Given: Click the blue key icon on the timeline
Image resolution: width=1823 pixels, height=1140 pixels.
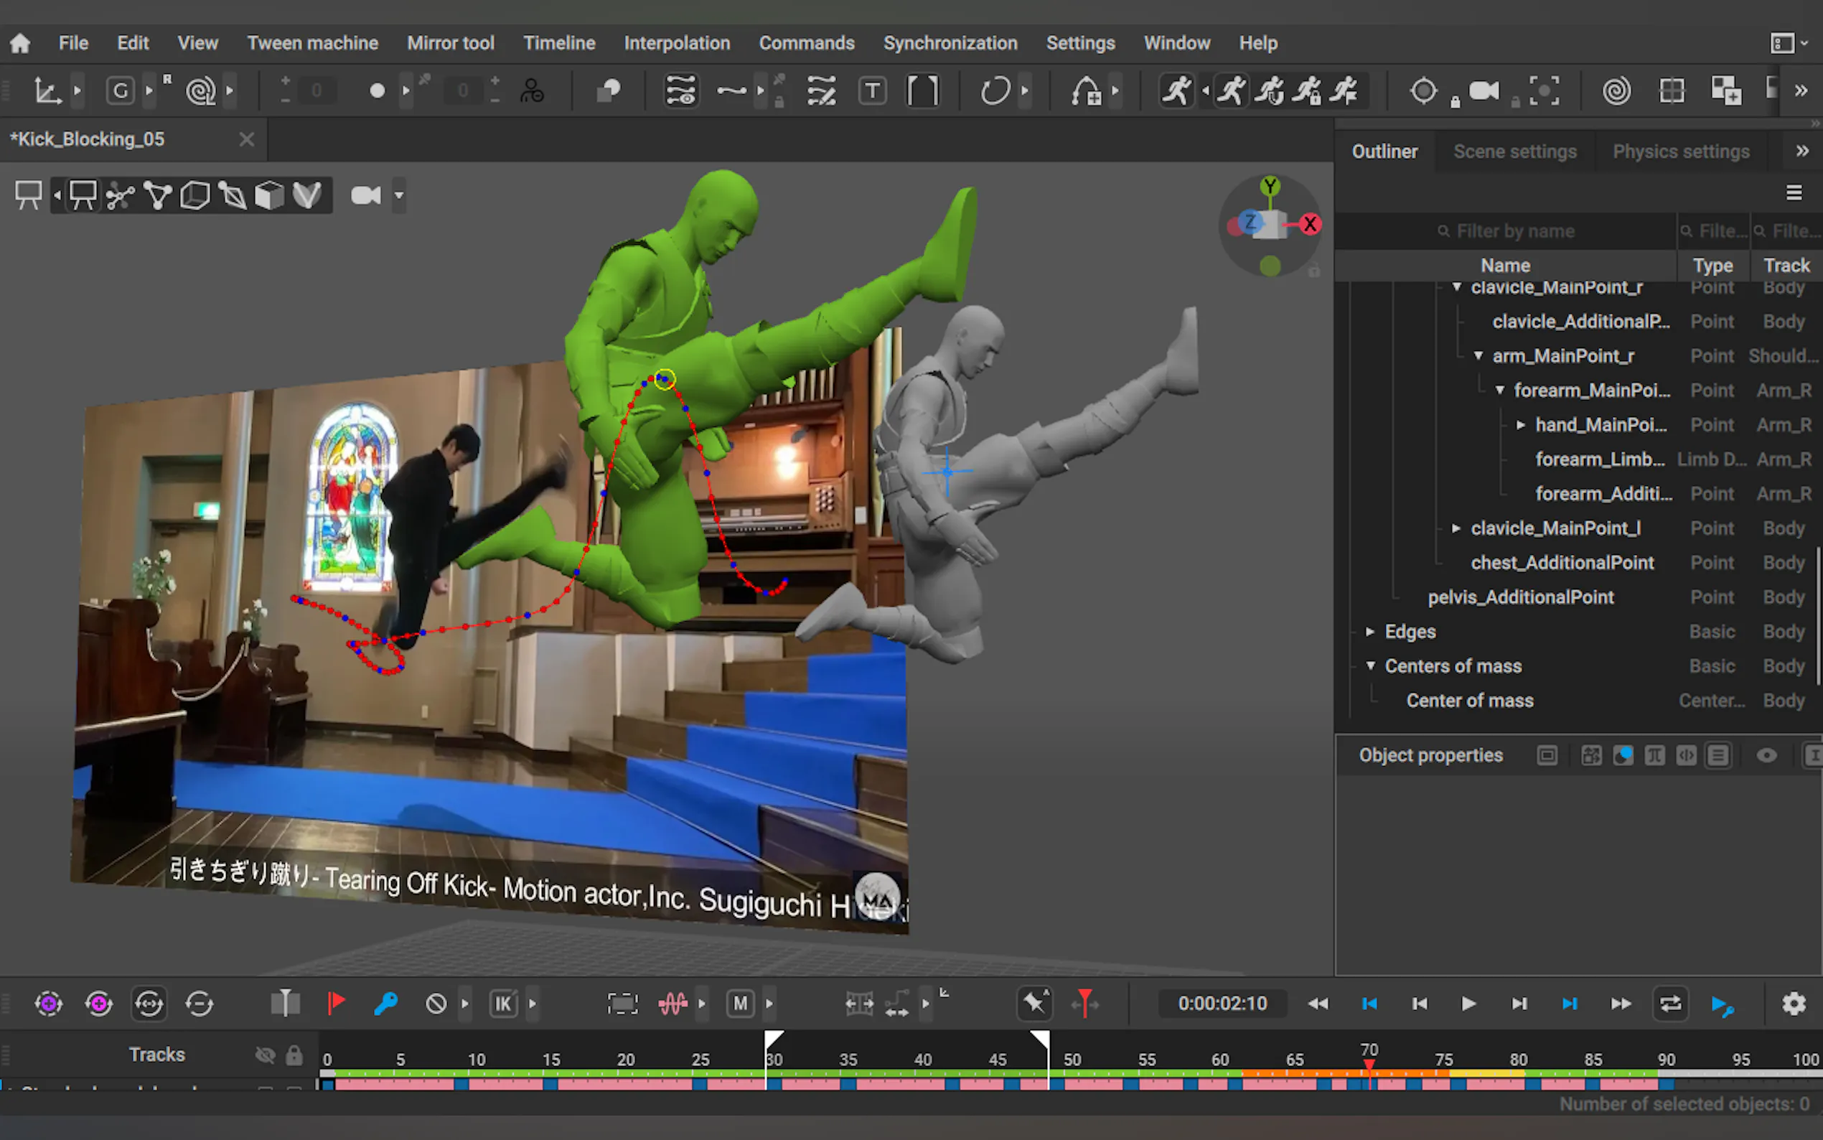Looking at the screenshot, I should click(386, 1004).
